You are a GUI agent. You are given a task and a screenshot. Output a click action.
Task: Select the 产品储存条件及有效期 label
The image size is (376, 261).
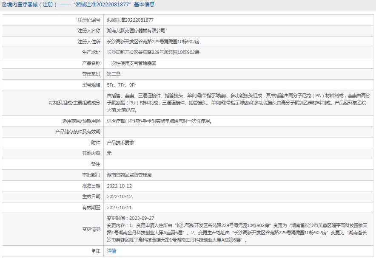pyautogui.click(x=78, y=132)
